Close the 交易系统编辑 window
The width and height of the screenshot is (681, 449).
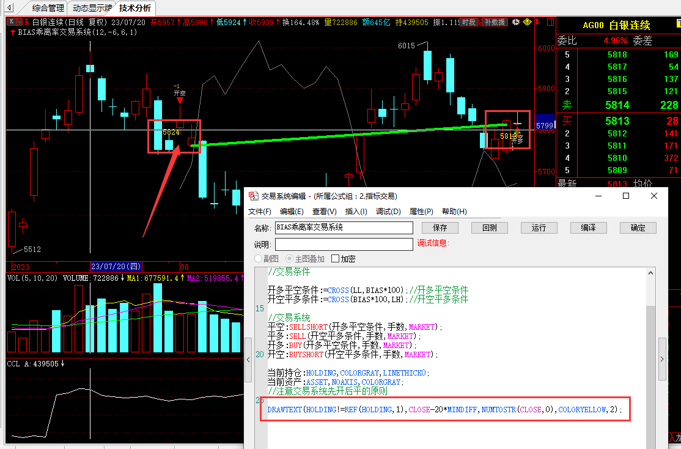pos(654,196)
